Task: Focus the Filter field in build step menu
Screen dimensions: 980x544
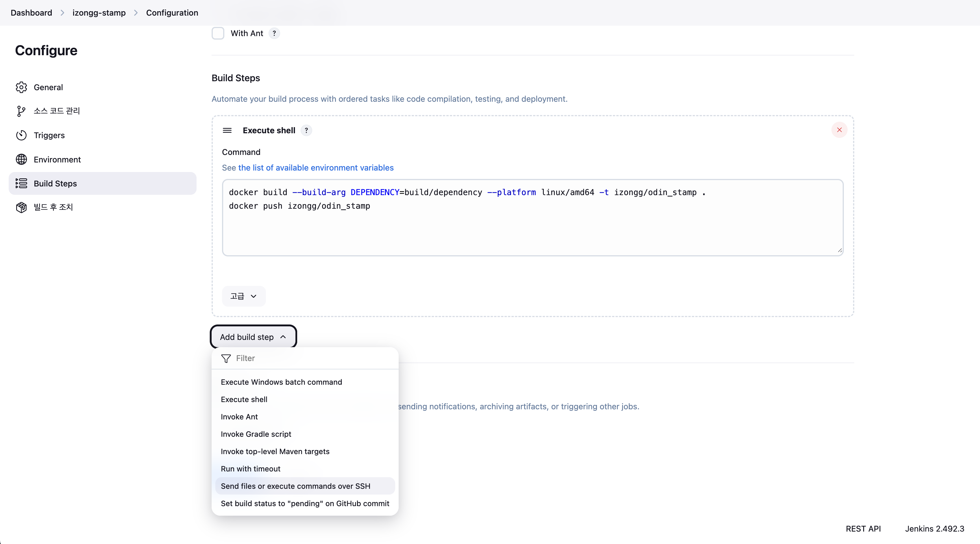Action: tap(312, 358)
